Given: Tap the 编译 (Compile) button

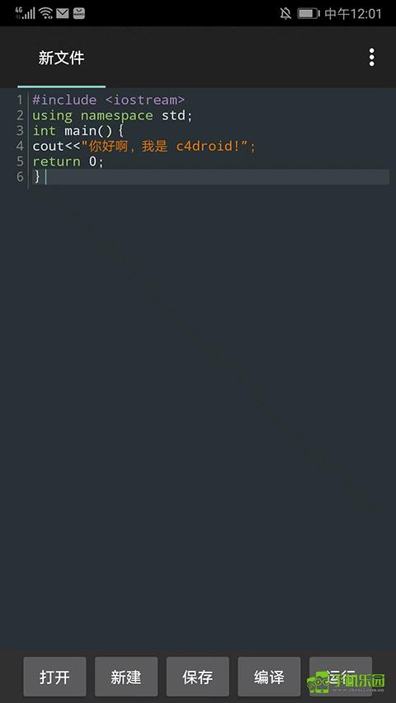Looking at the screenshot, I should (x=269, y=677).
